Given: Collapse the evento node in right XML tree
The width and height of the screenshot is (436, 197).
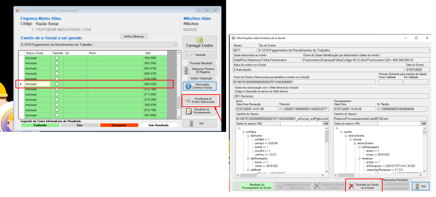Looking at the screenshot, I should [341, 132].
